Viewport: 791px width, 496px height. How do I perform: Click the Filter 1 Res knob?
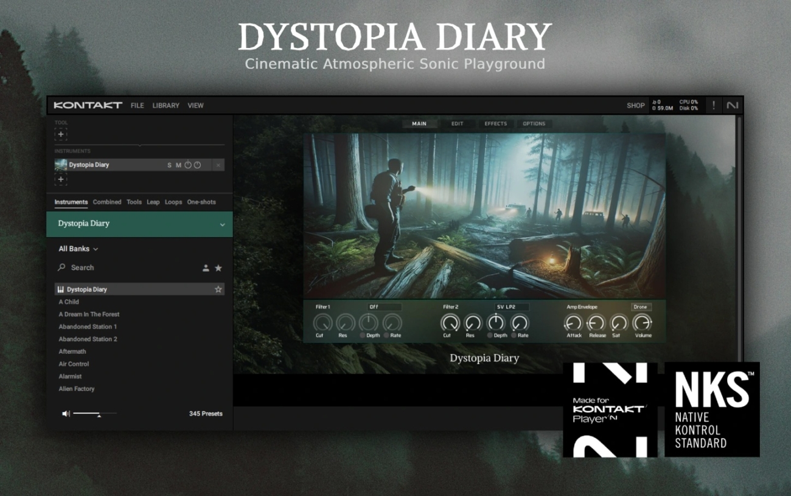[346, 323]
